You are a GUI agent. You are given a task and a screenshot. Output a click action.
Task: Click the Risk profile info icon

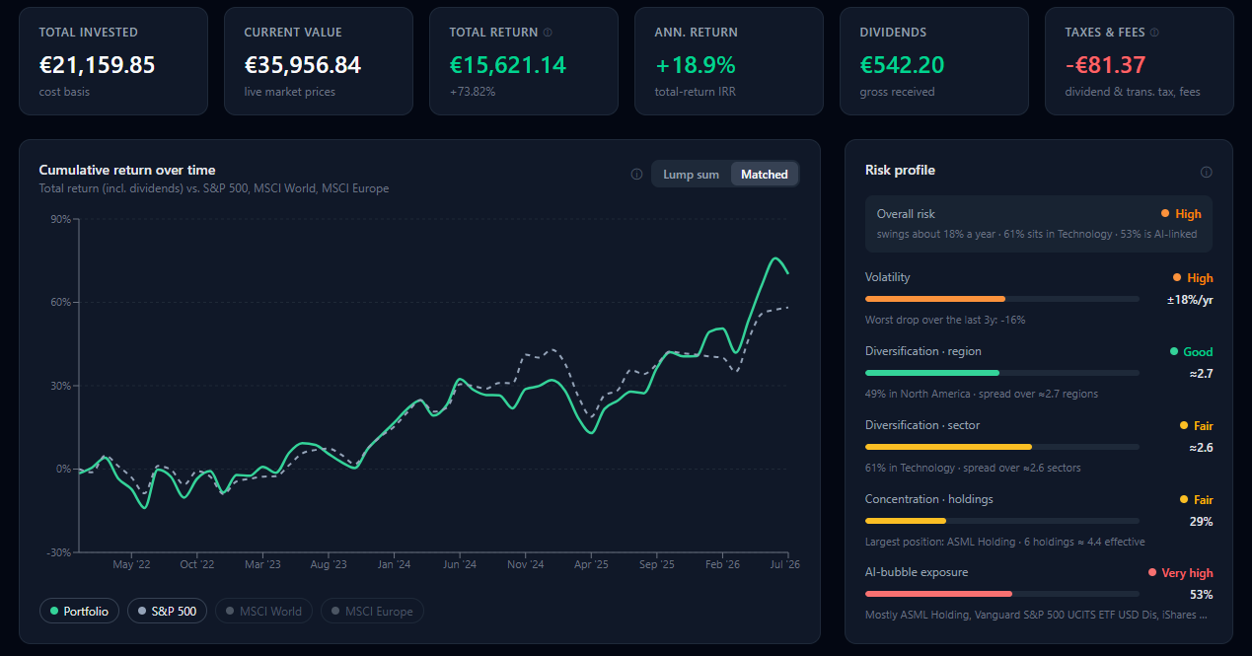click(1206, 172)
